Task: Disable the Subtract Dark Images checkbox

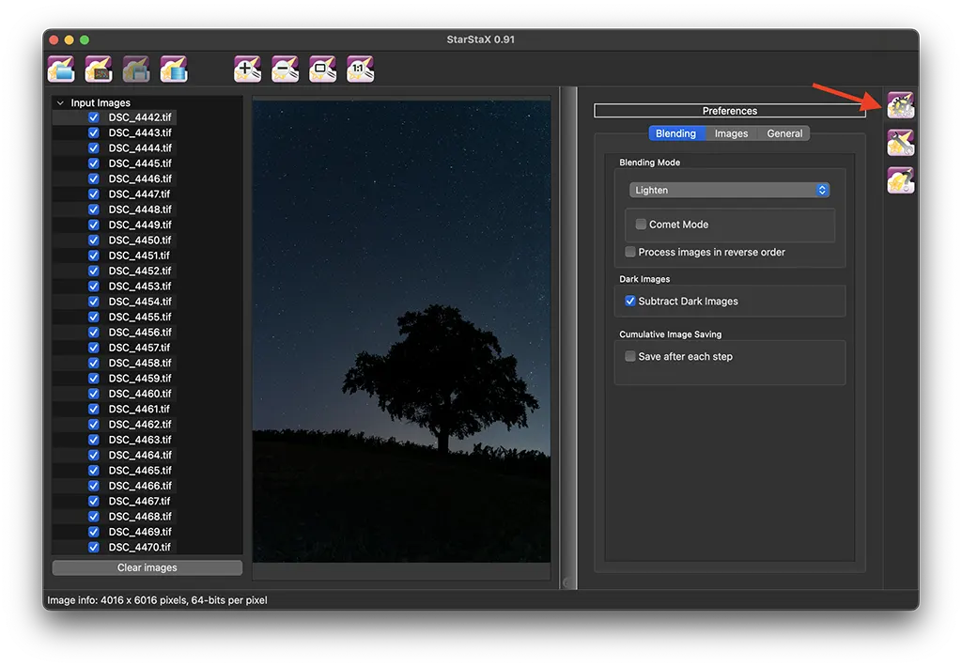Action: click(630, 302)
